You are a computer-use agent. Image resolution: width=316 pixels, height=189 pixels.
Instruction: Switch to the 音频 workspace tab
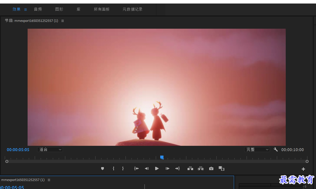pos(38,9)
